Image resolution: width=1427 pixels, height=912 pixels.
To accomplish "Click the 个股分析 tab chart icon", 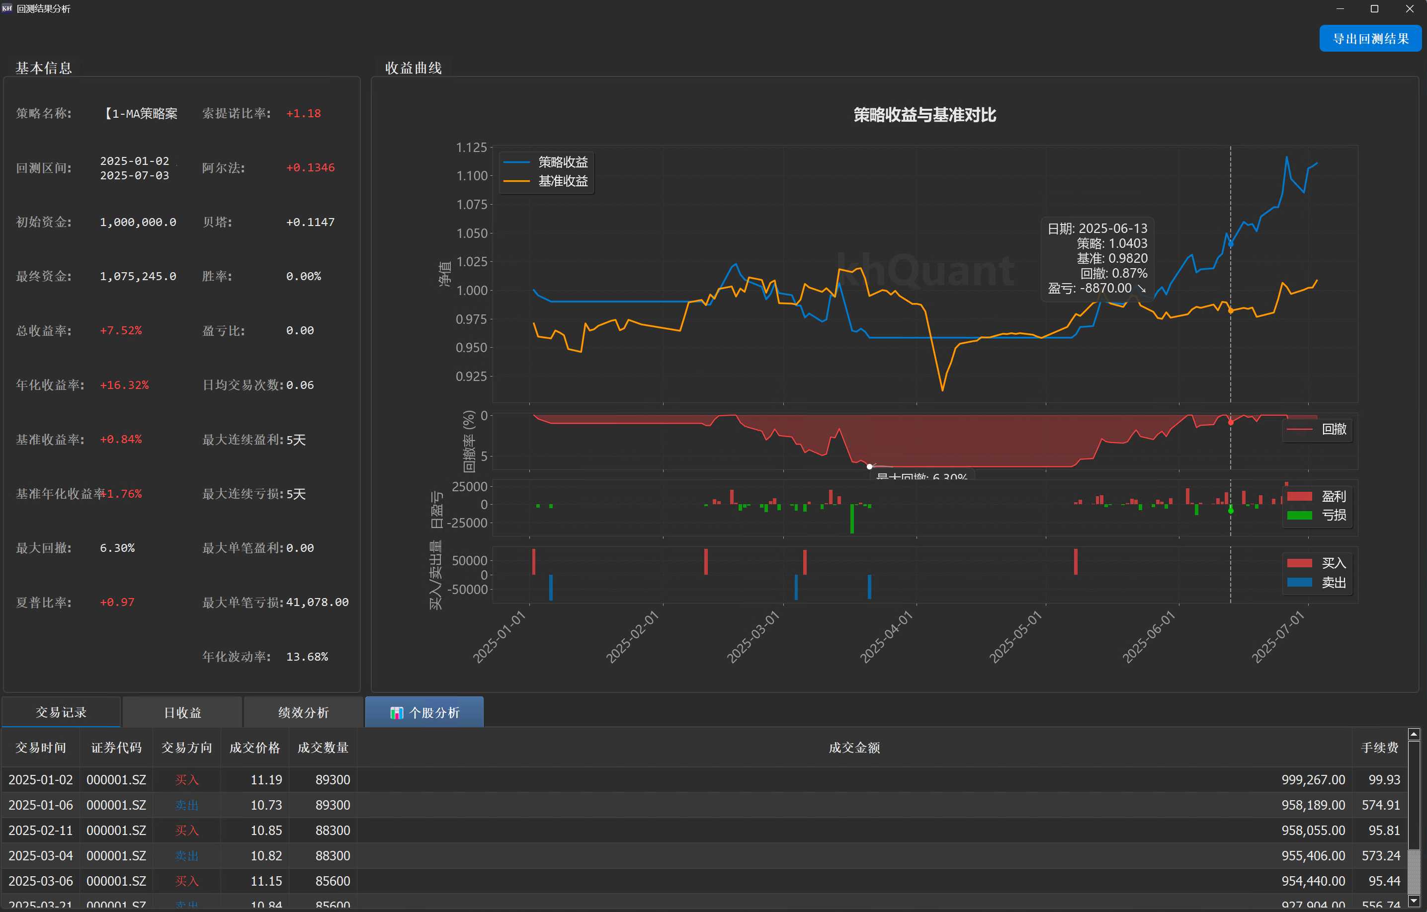I will [x=397, y=712].
